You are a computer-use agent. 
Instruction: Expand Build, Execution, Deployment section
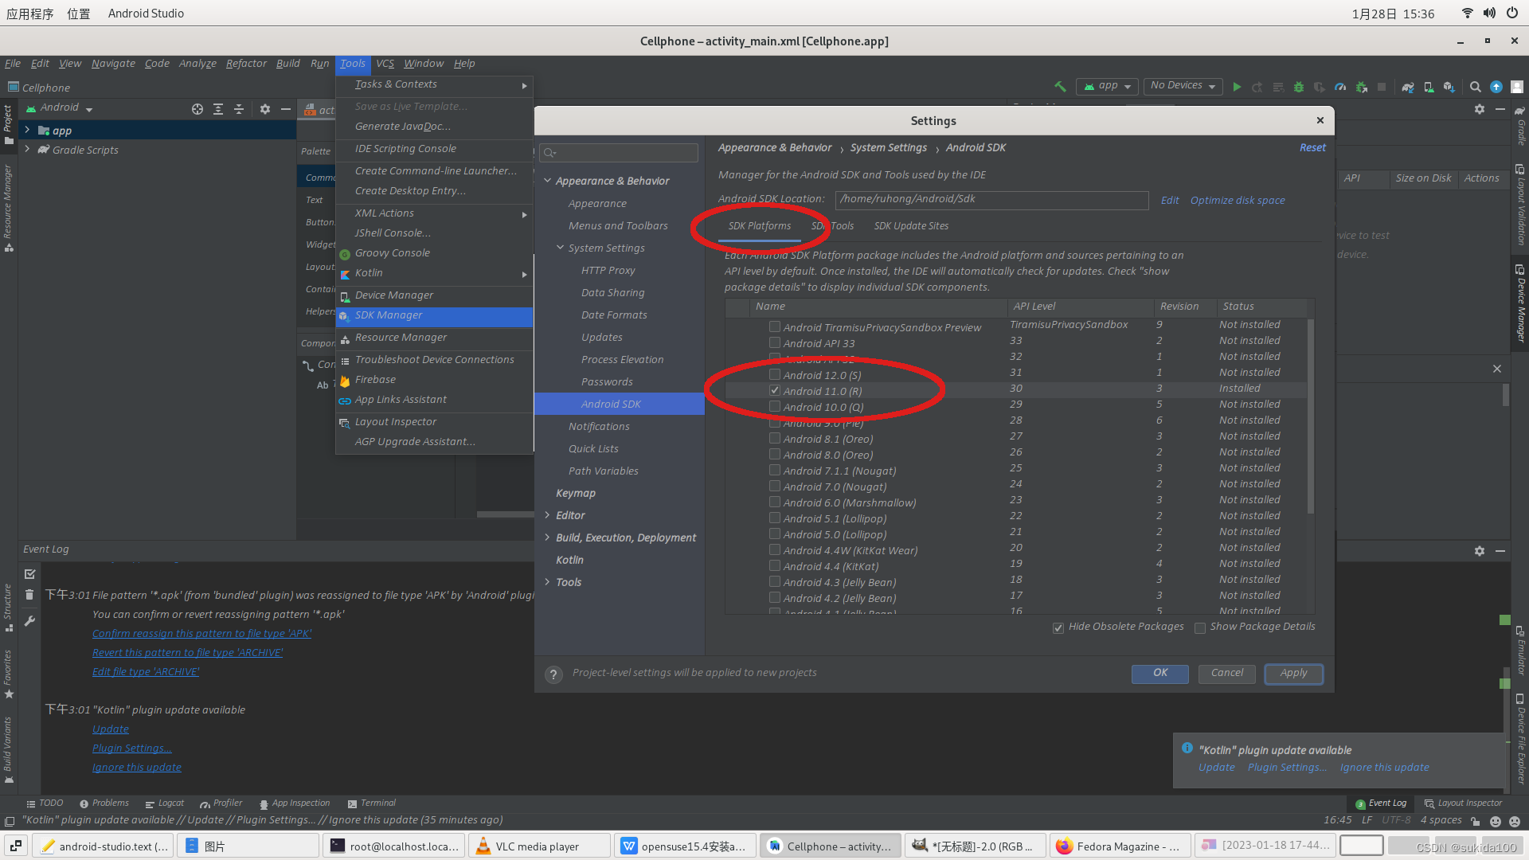coord(548,538)
